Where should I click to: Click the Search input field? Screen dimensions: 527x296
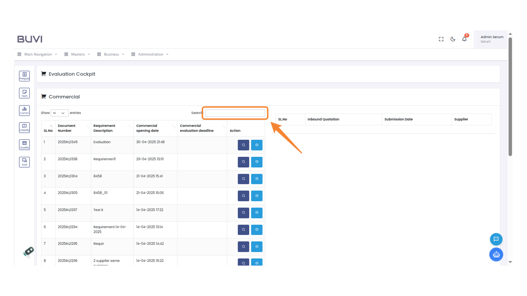pos(235,113)
